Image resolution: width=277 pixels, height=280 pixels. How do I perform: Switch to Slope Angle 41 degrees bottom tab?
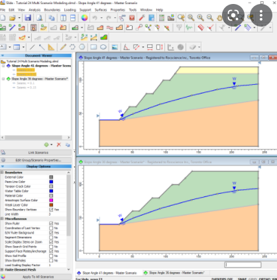[x=107, y=273]
